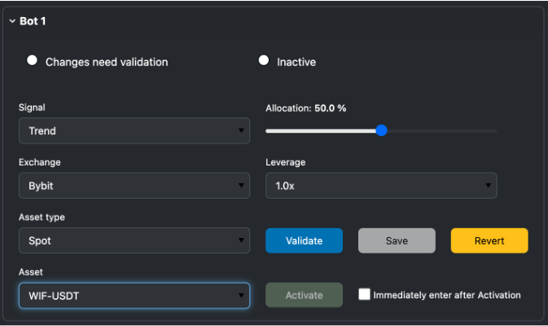Click the 'Bot 1' section title

point(33,21)
